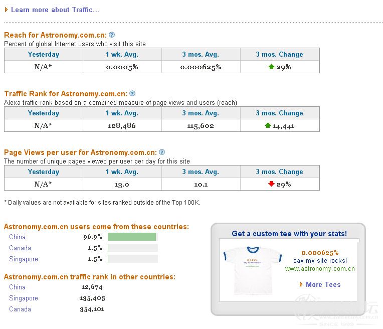Click red down arrow in Page Views change
This screenshot has width=383, height=329.
pos(271,184)
